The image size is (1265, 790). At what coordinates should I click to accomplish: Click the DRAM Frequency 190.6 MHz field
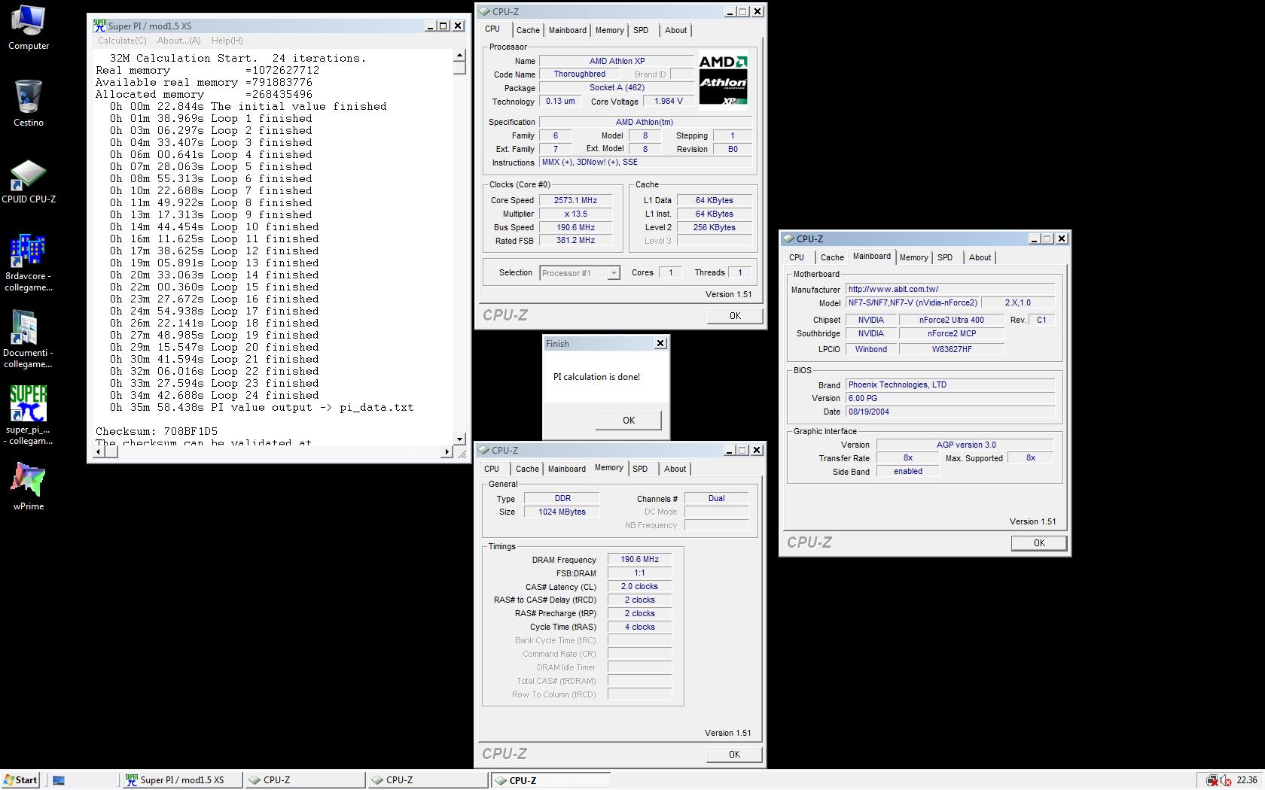(639, 560)
